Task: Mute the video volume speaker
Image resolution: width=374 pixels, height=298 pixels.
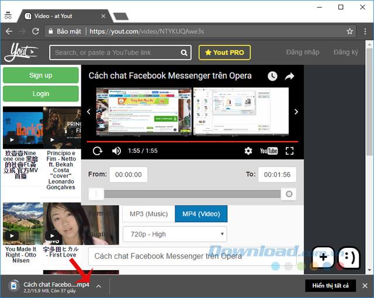Action: click(116, 151)
